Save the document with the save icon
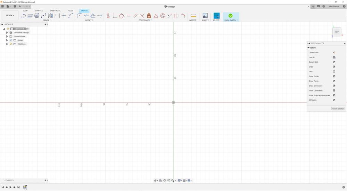Screen dimensions: 347x191 (x=15, y=6)
